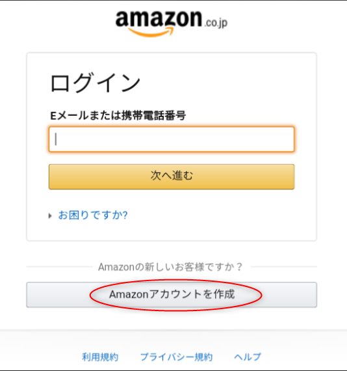Click the Amazonの新しいお客様ですか？ divider text
This screenshot has width=347, height=371.
[x=170, y=267]
